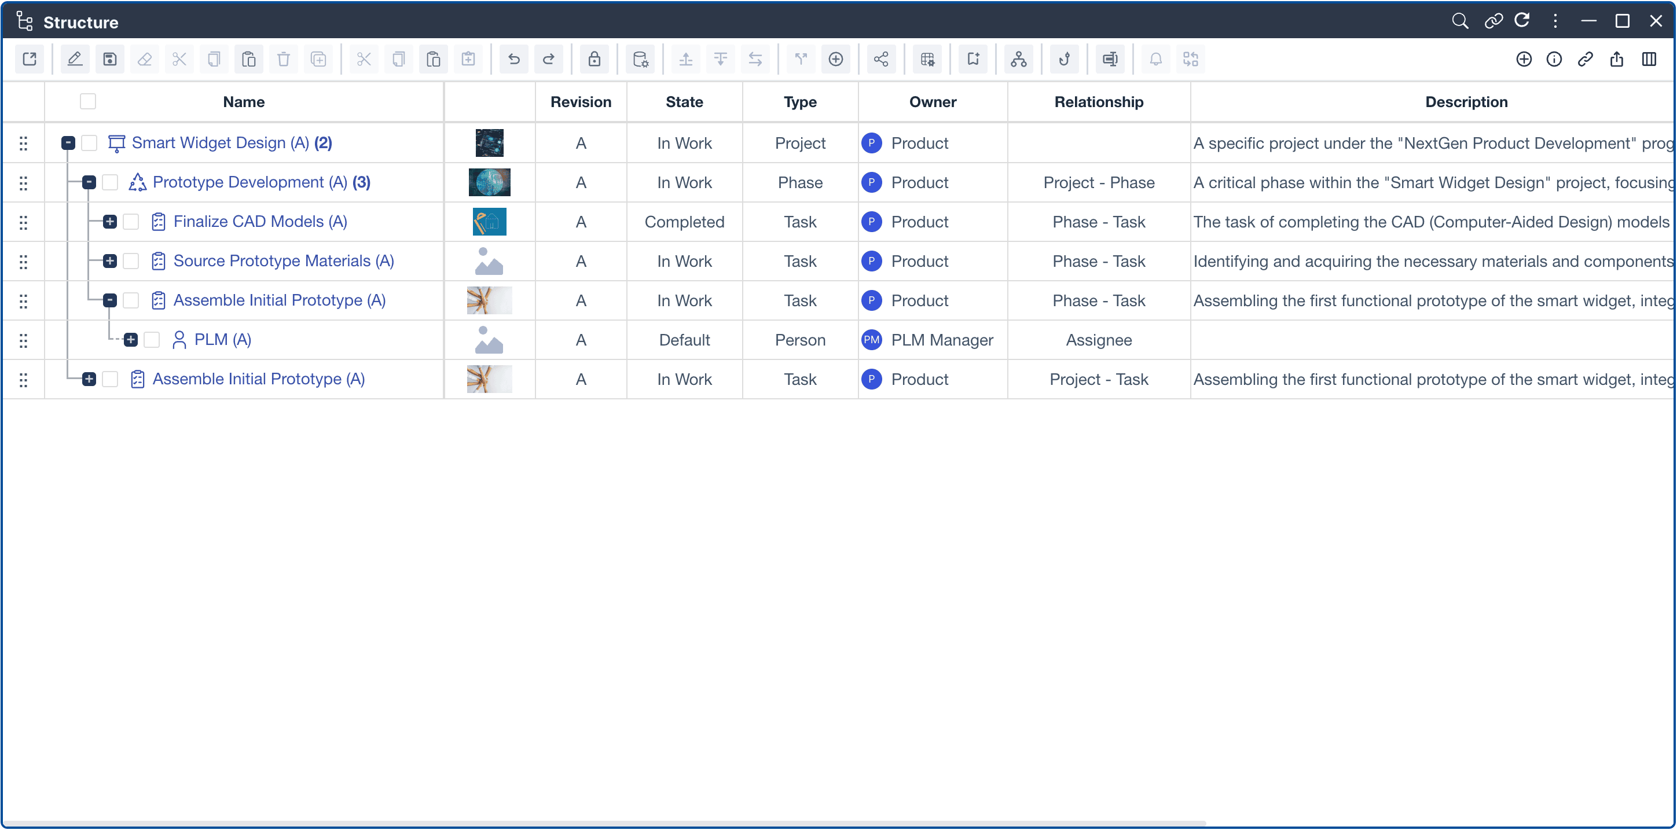Open in new window toolbar icon
Image resolution: width=1677 pixels, height=830 pixels.
point(30,59)
